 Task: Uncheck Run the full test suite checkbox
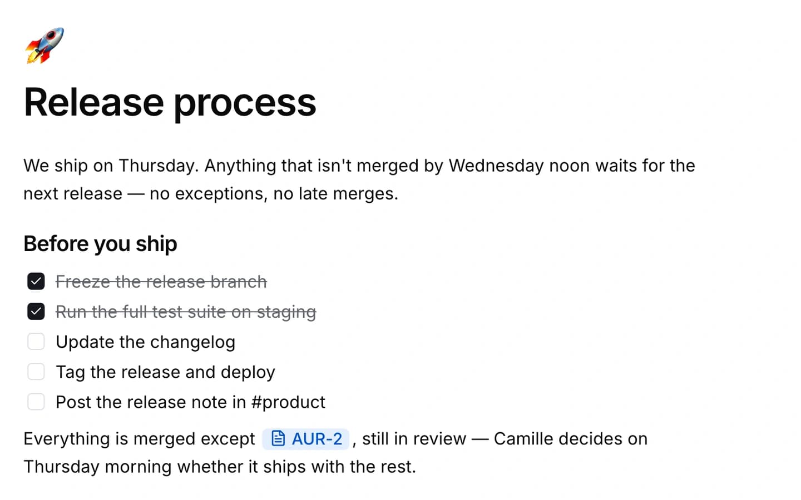[x=36, y=311]
